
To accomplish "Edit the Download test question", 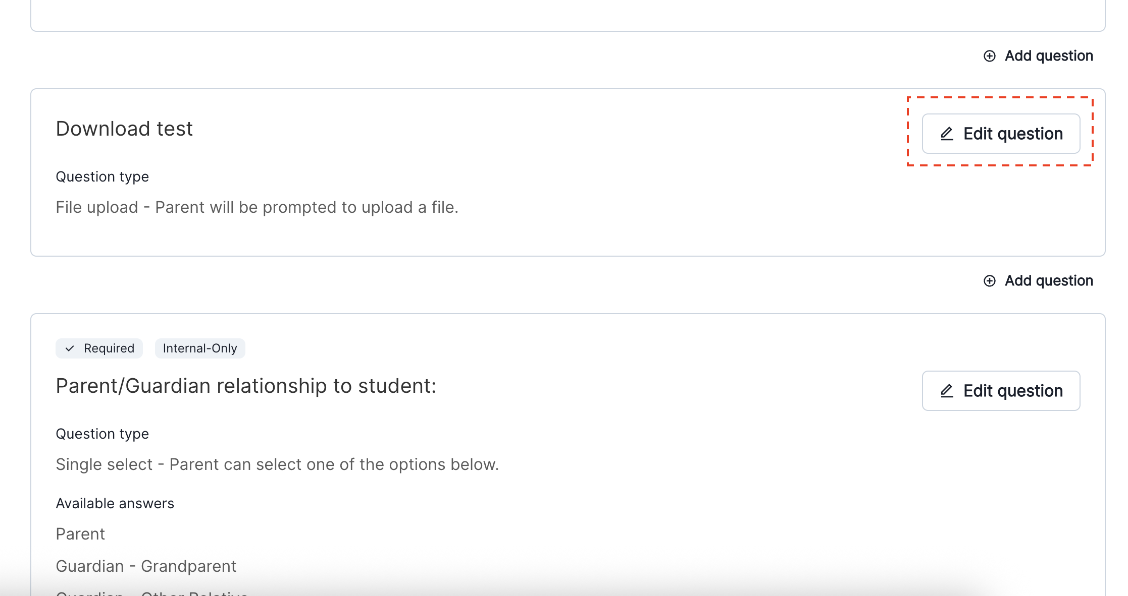I will [1001, 134].
